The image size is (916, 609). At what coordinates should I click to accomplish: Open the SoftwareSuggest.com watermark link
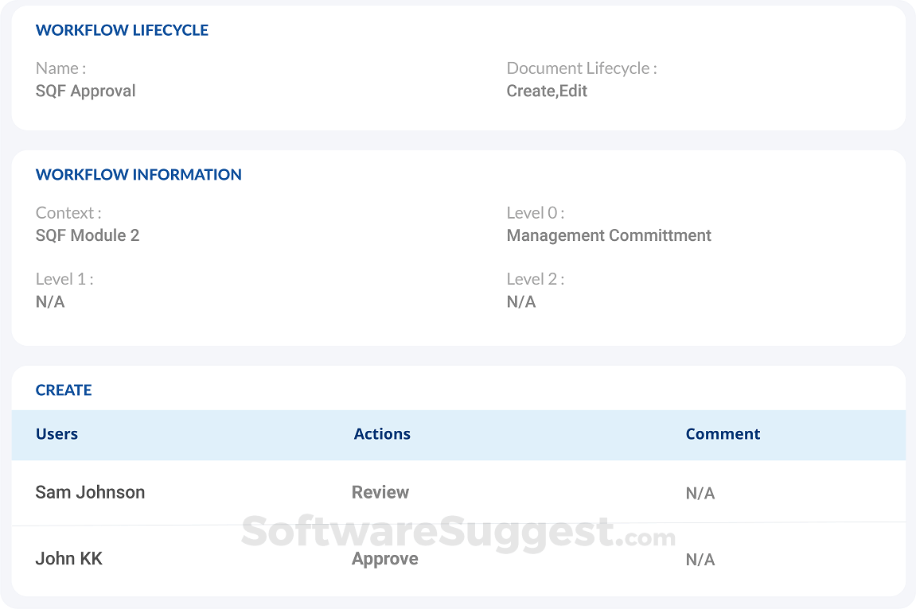click(x=458, y=534)
